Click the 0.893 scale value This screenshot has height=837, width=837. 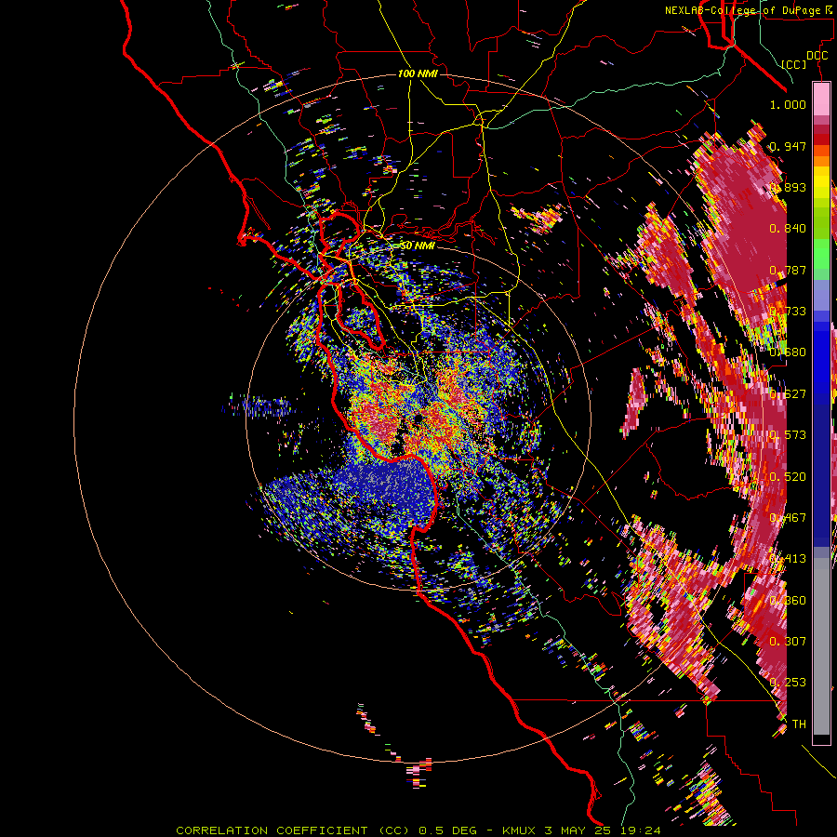tap(788, 187)
